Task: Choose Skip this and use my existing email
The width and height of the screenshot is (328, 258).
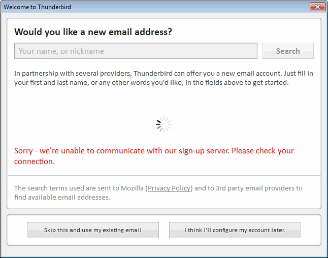Action: coord(93,230)
